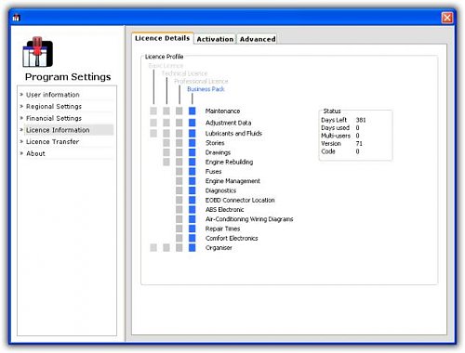Click blue square for Comfort Electronics
Screen dimensions: 465x353
pos(193,238)
